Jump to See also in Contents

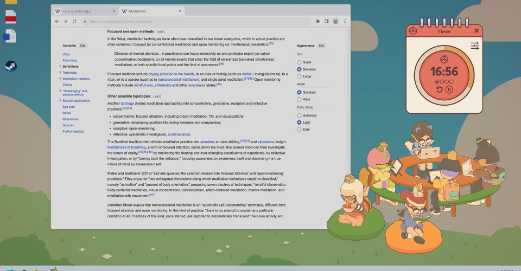coord(68,107)
